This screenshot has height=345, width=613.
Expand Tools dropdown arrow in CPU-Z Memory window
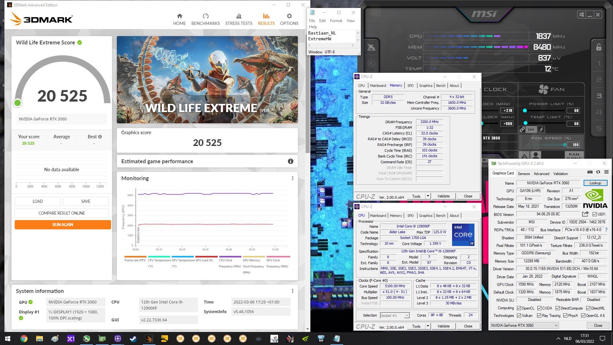coord(428,196)
